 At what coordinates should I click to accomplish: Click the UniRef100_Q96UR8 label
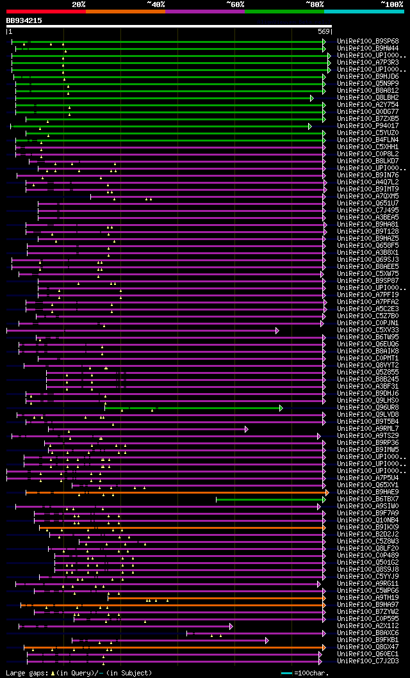(x=368, y=407)
